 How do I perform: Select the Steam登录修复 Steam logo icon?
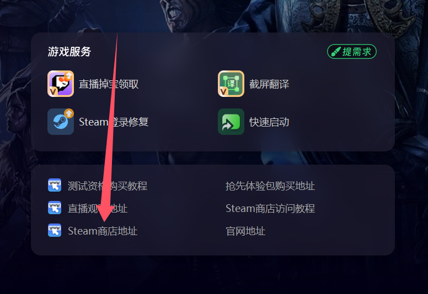[61, 122]
